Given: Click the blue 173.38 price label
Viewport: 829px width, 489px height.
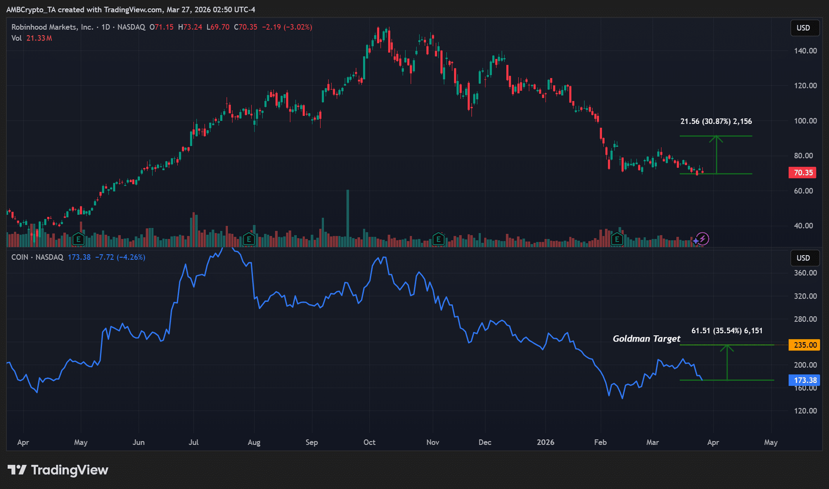Looking at the screenshot, I should (805, 380).
